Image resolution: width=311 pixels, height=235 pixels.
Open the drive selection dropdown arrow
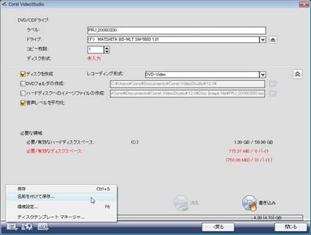point(262,39)
